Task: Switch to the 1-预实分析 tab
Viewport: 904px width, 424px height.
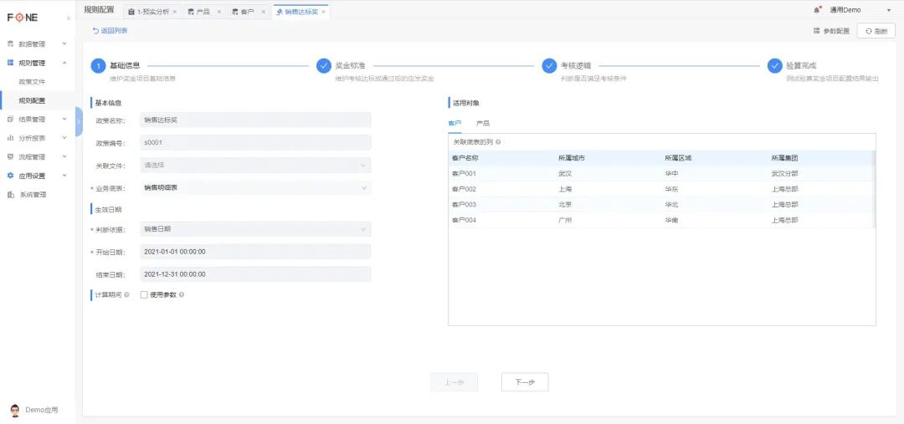Action: [153, 12]
